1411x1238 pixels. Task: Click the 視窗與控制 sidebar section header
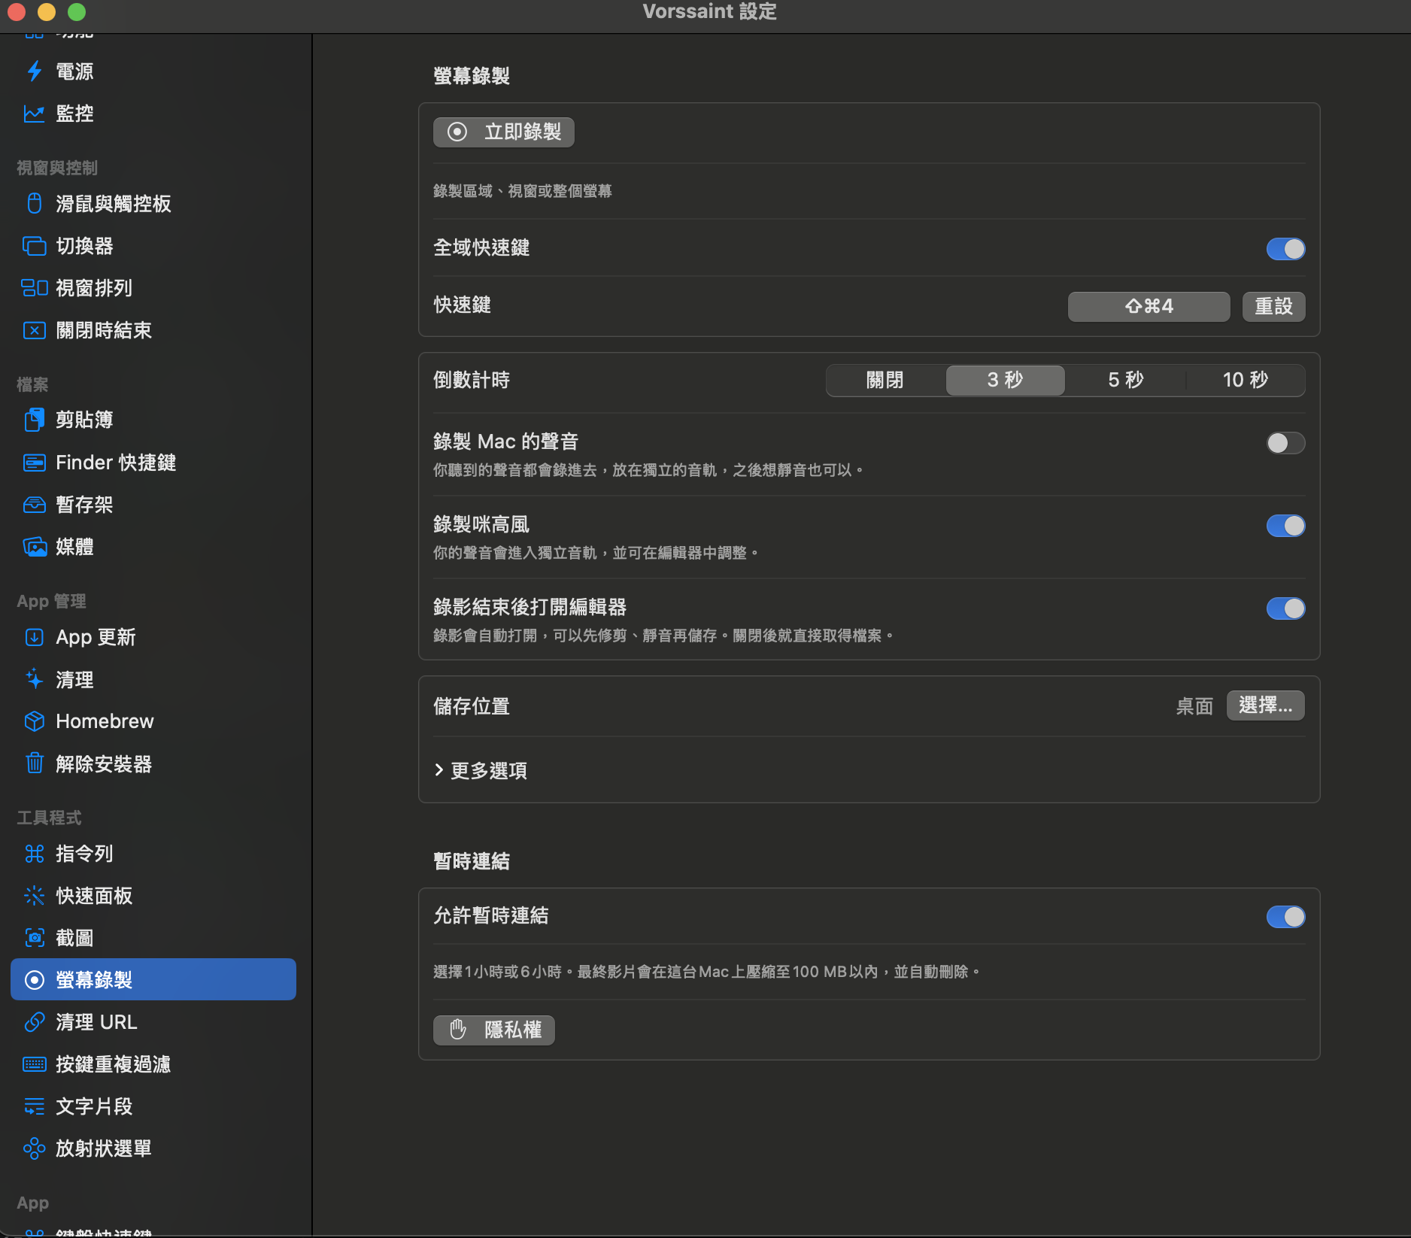pyautogui.click(x=57, y=168)
